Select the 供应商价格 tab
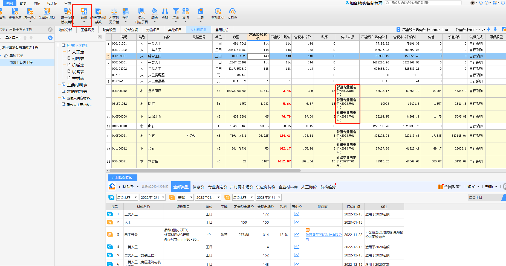506x266 pixels. [265, 187]
